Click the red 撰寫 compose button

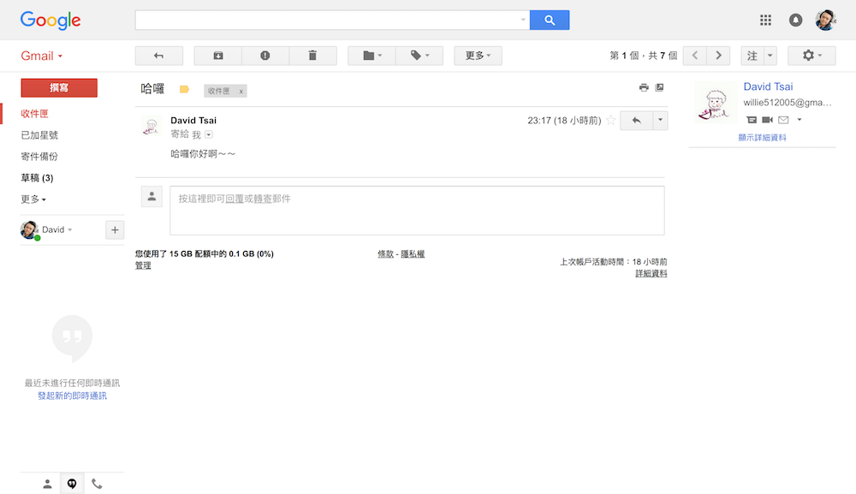(x=59, y=88)
